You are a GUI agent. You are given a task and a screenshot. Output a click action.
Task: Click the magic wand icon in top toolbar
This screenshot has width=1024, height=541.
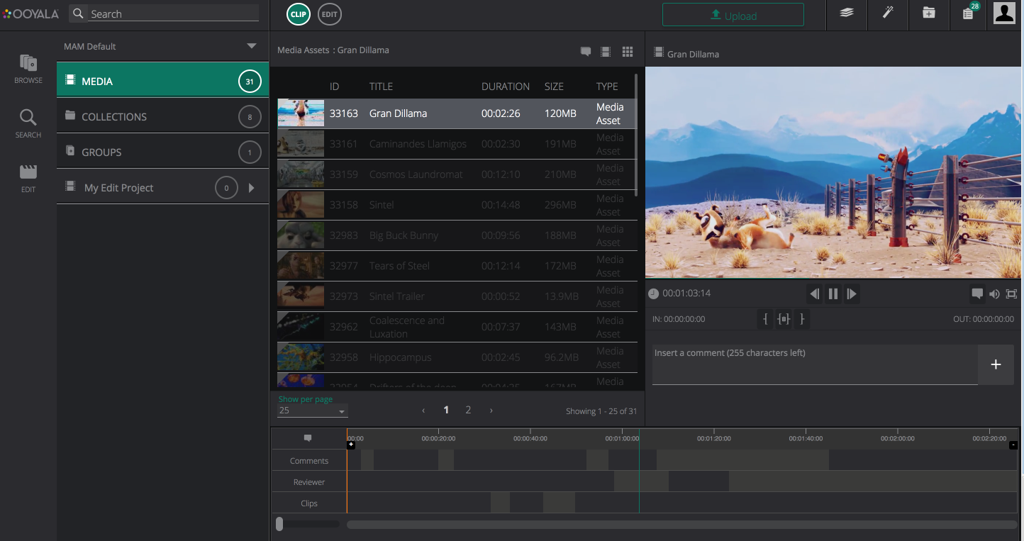coord(887,13)
